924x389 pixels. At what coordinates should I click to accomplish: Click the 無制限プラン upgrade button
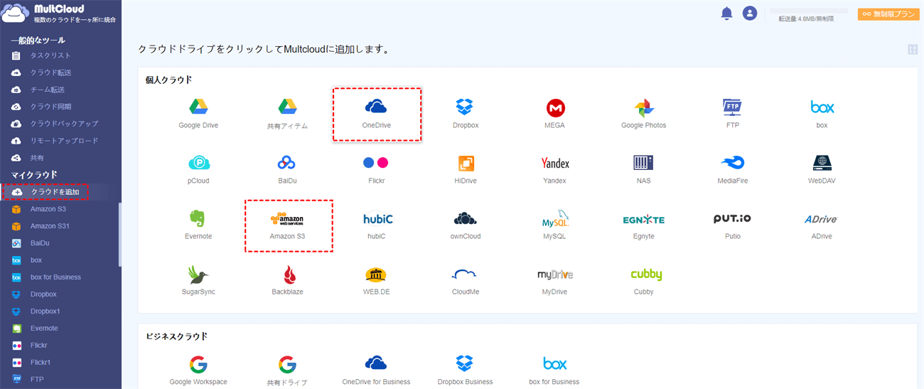[888, 14]
